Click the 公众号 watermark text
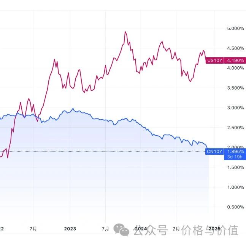 click(x=151, y=230)
